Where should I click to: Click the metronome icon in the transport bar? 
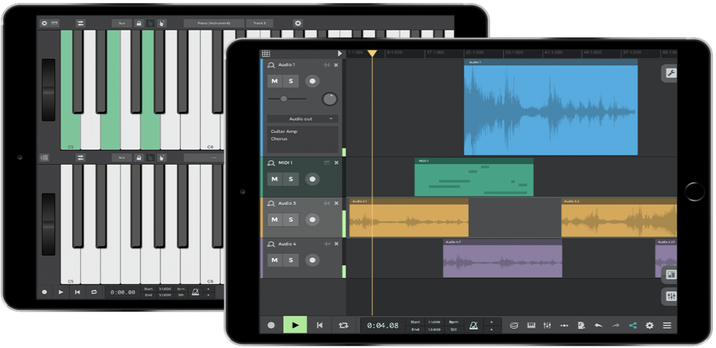473,325
